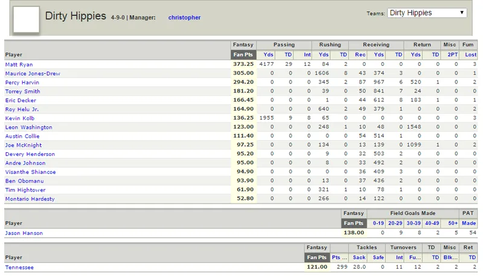
Task: Select Tennessee's 121.00 fantasy points
Action: pyautogui.click(x=317, y=267)
